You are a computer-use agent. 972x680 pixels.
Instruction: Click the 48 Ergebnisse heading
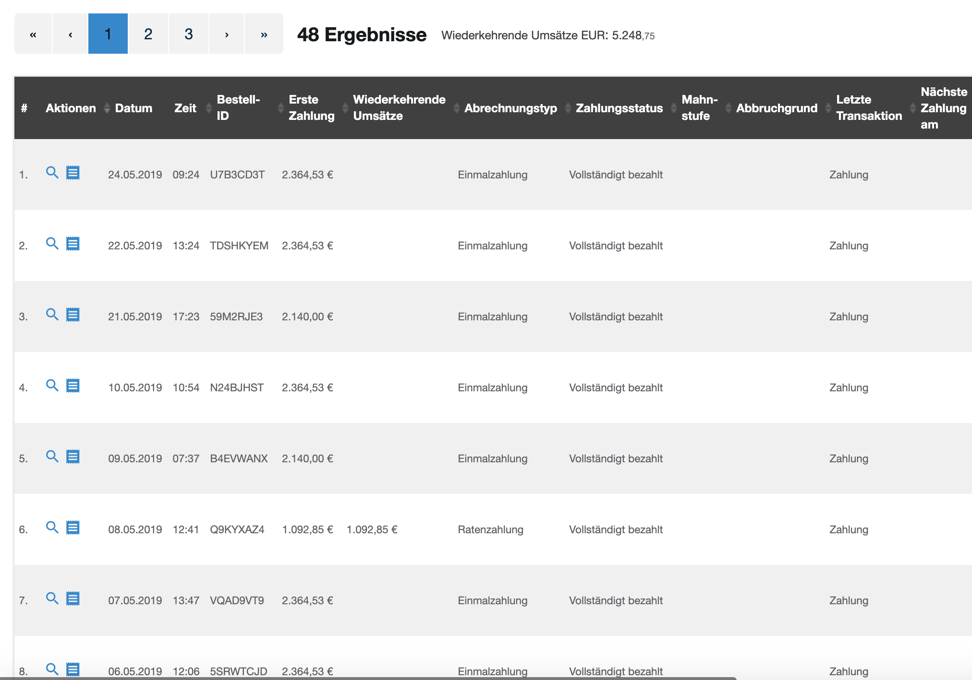(362, 35)
